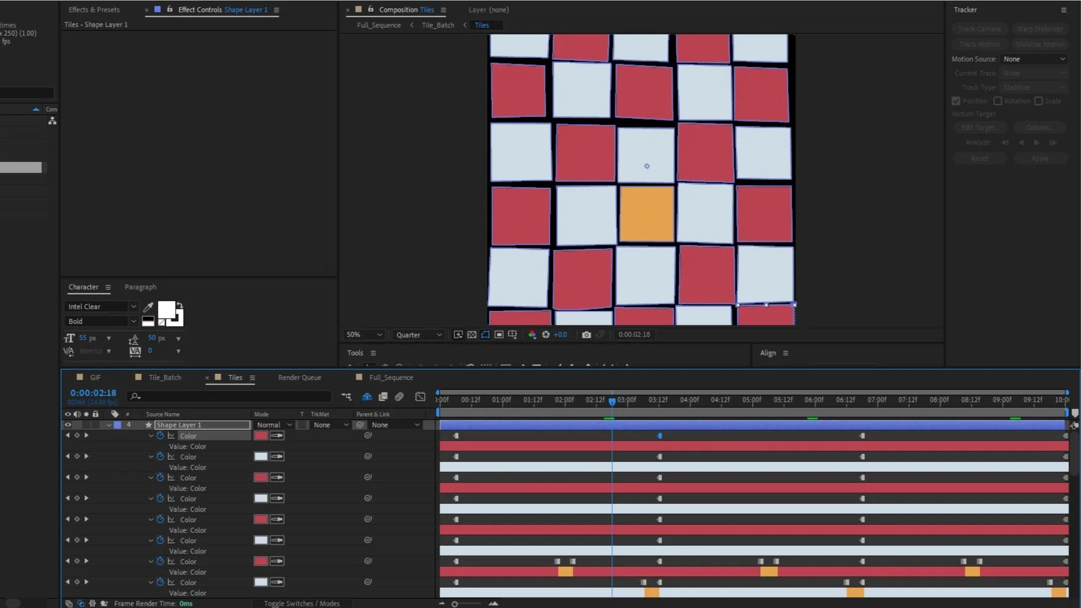1082x608 pixels.
Task: Hide Shape Layer 1 using eye icon
Action: tap(68, 425)
